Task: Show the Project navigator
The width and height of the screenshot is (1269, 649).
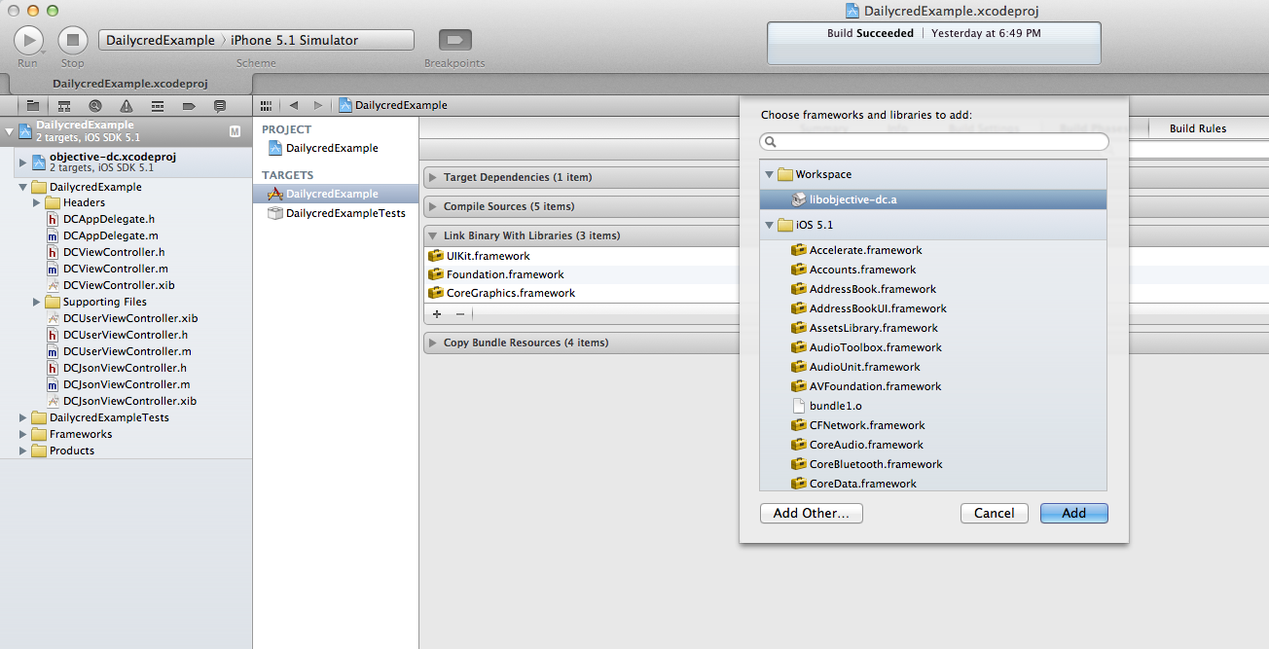Action: (x=33, y=105)
